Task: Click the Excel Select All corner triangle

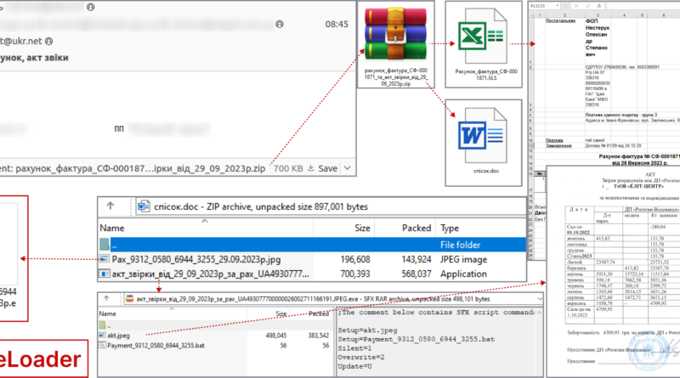Action: [x=530, y=15]
